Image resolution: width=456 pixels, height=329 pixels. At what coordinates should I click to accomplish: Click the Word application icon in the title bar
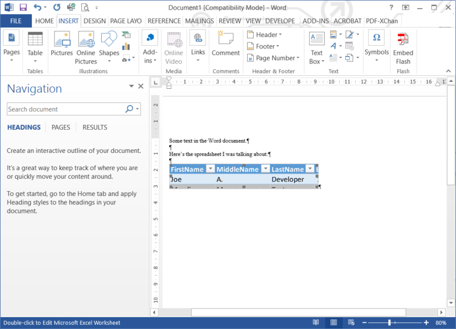coord(9,8)
